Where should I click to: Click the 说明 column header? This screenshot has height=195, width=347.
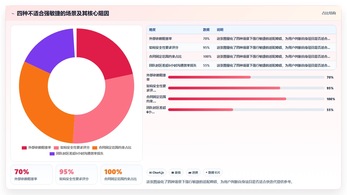(220, 30)
